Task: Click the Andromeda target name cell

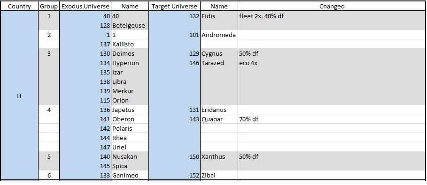Action: click(x=219, y=35)
